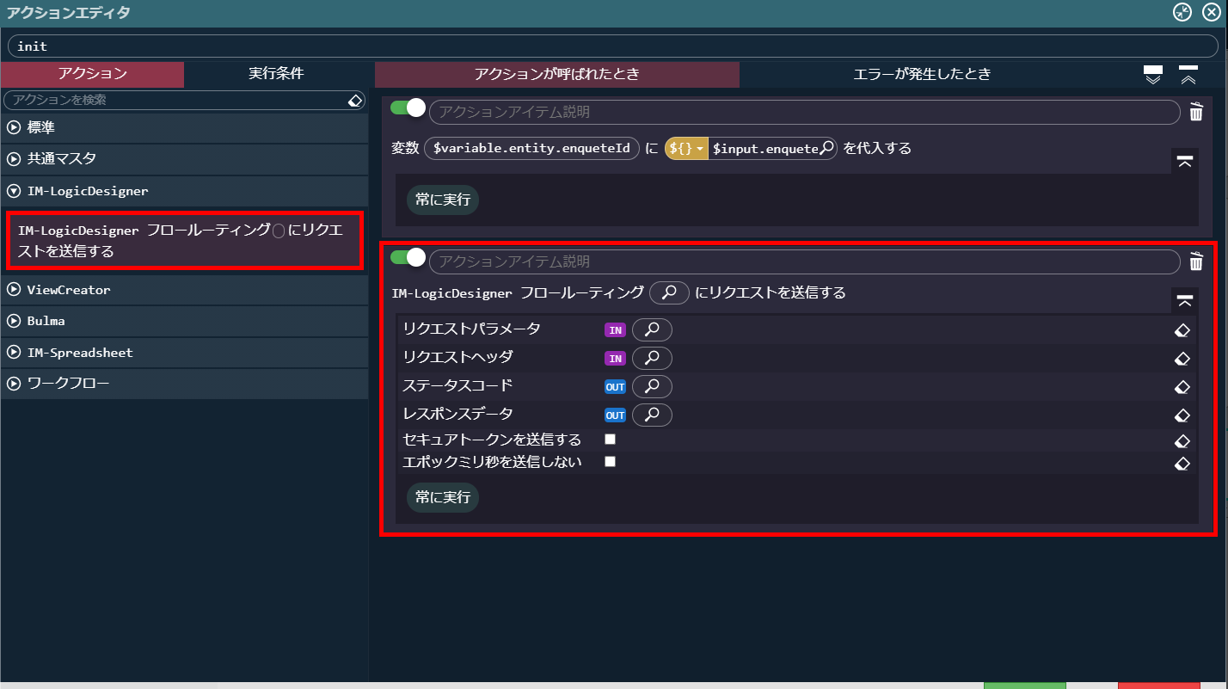Erase the リクエストパラメータ value
The height and width of the screenshot is (689, 1228).
point(1182,330)
